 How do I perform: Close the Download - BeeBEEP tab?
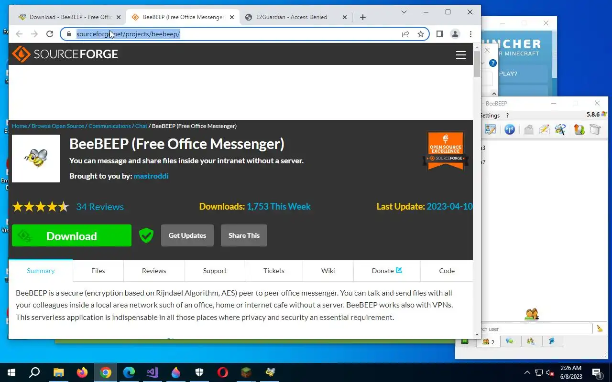point(119,17)
